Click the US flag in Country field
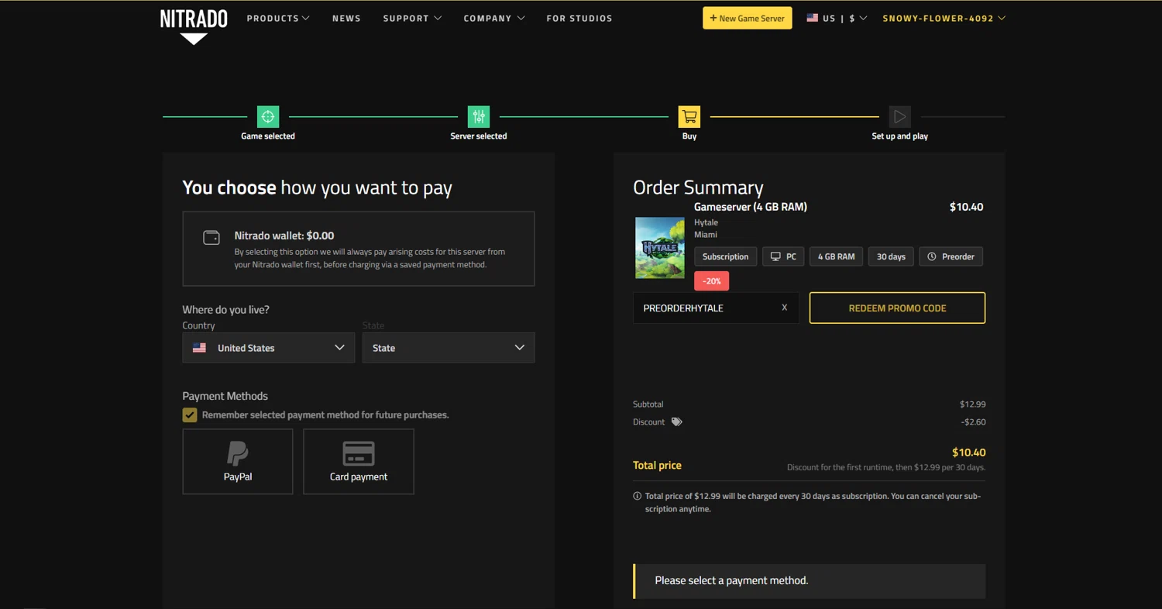1162x609 pixels. pyautogui.click(x=199, y=348)
